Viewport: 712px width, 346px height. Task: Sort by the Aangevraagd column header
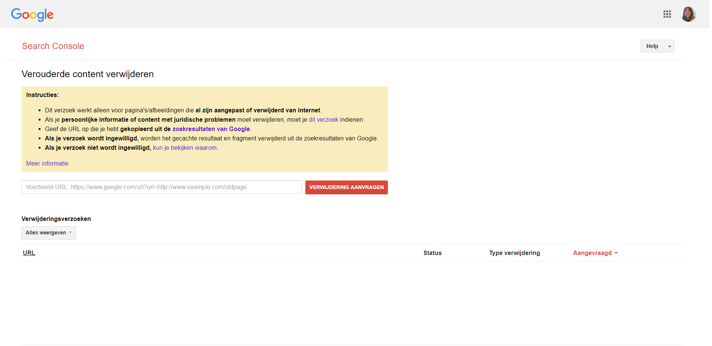595,253
